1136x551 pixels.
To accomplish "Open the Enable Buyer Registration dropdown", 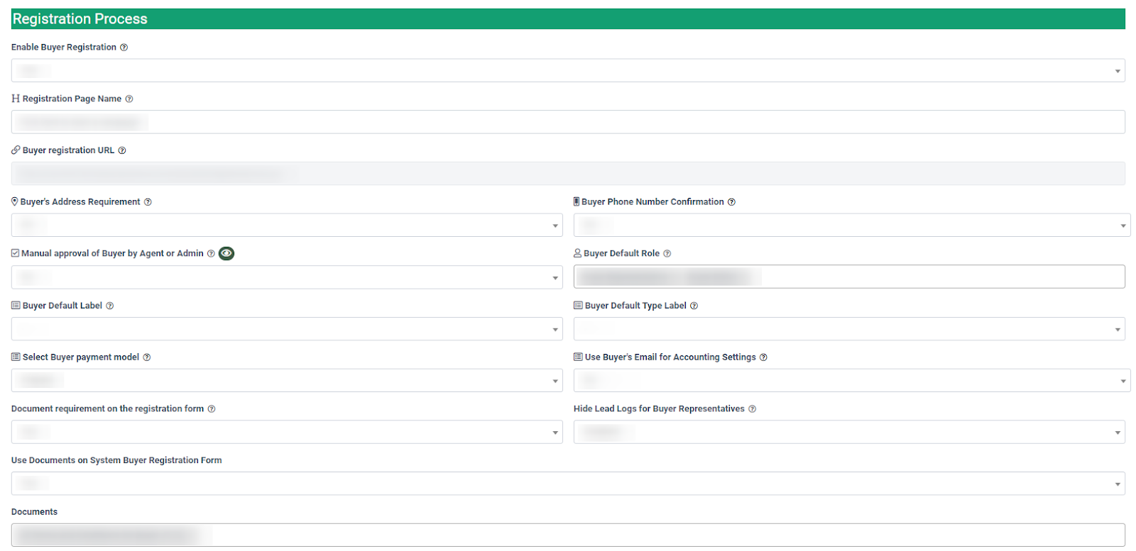I will [x=568, y=70].
